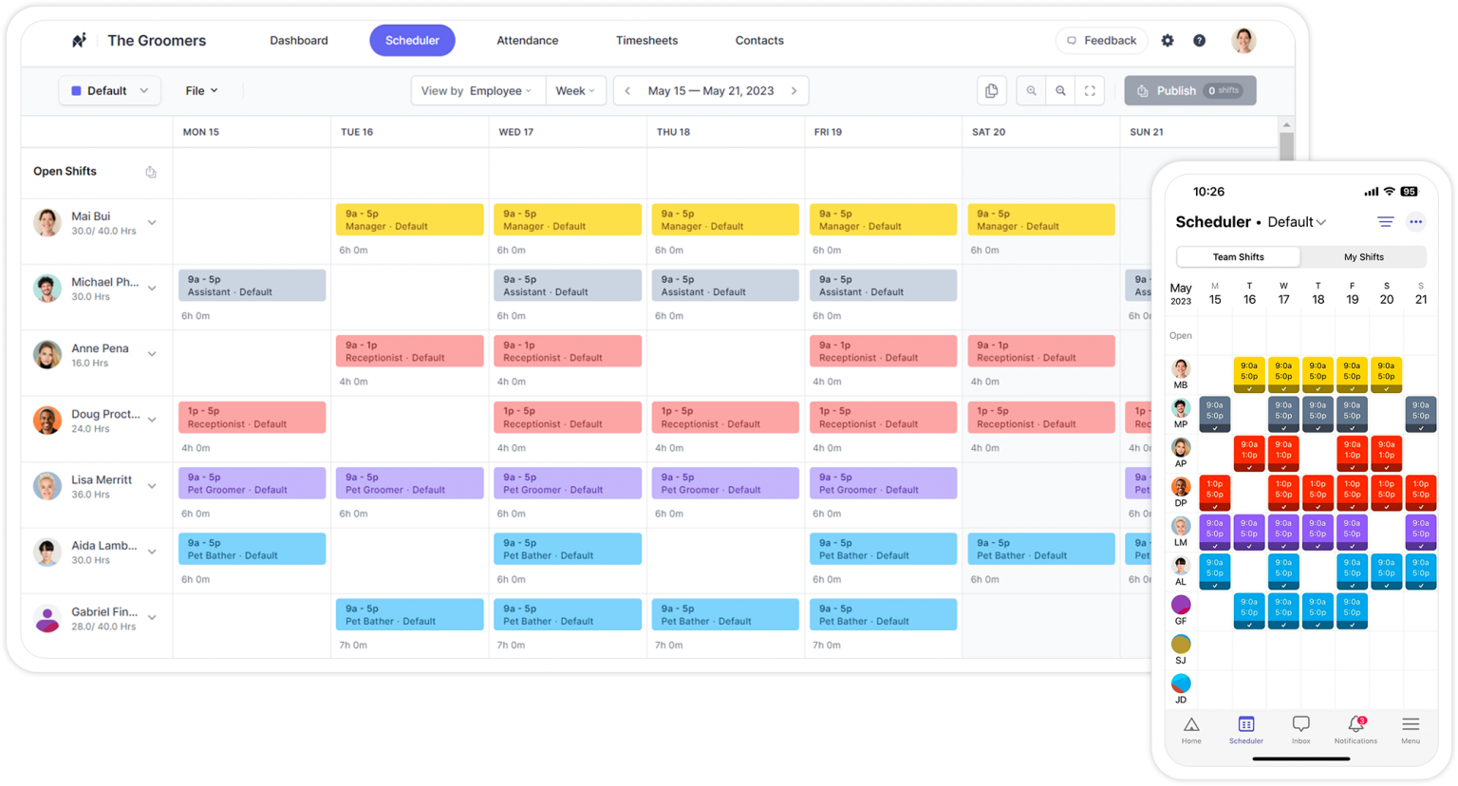The width and height of the screenshot is (1458, 786).
Task: Open the Week view dropdown
Action: tap(576, 90)
